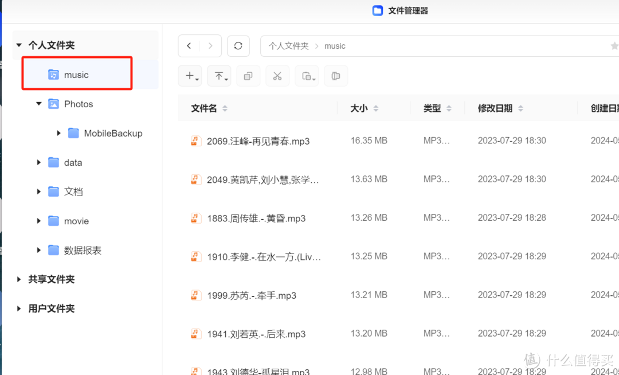Click the Cut scissors icon
Screen dimensions: 619x375
(277, 76)
